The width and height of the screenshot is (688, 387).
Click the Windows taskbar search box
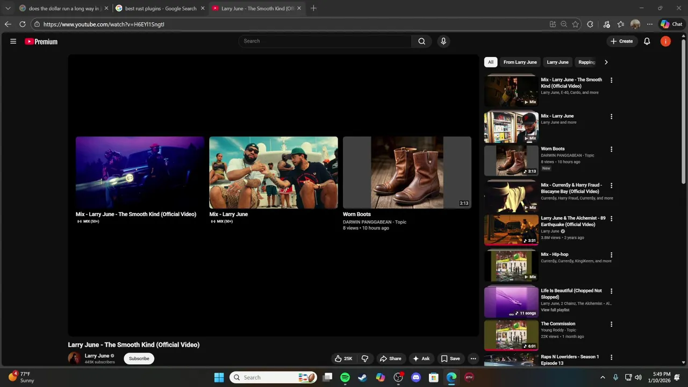[x=273, y=377]
